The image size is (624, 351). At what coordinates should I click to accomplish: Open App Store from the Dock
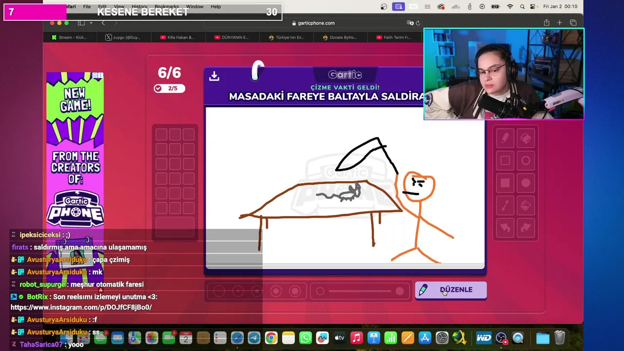click(x=425, y=338)
